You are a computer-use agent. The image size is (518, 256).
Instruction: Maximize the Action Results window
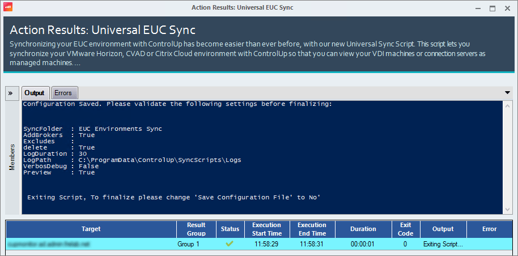492,8
